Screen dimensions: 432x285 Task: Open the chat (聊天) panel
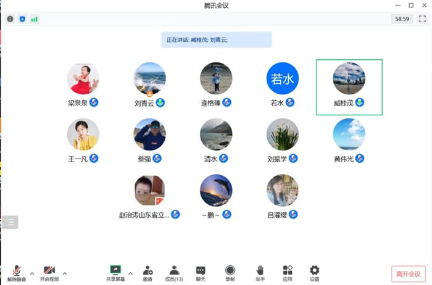click(x=201, y=273)
